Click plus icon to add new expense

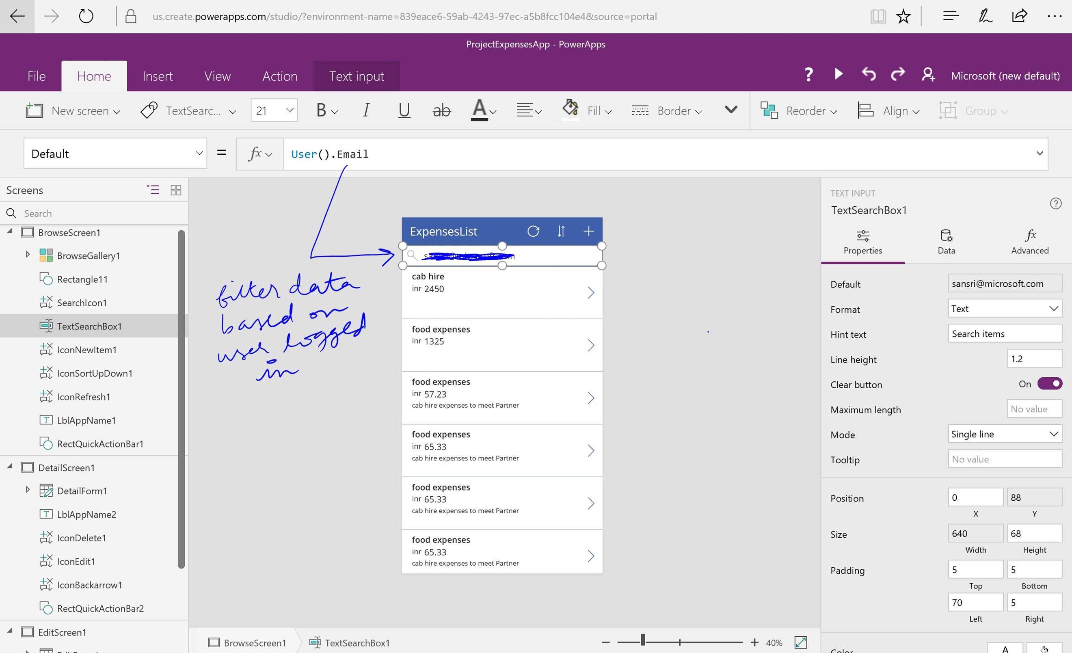pyautogui.click(x=588, y=231)
